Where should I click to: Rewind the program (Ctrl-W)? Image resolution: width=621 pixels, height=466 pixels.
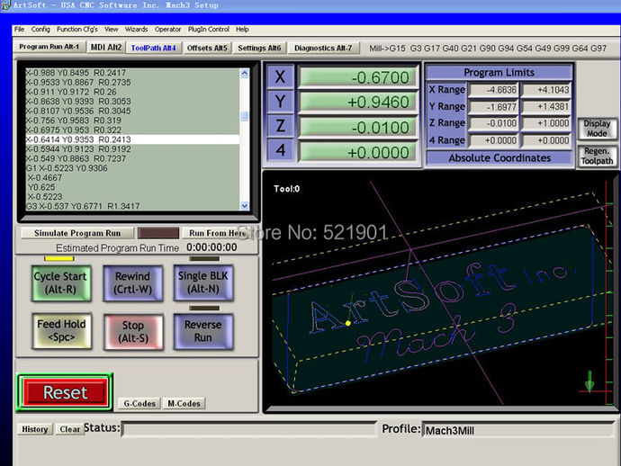pos(132,282)
